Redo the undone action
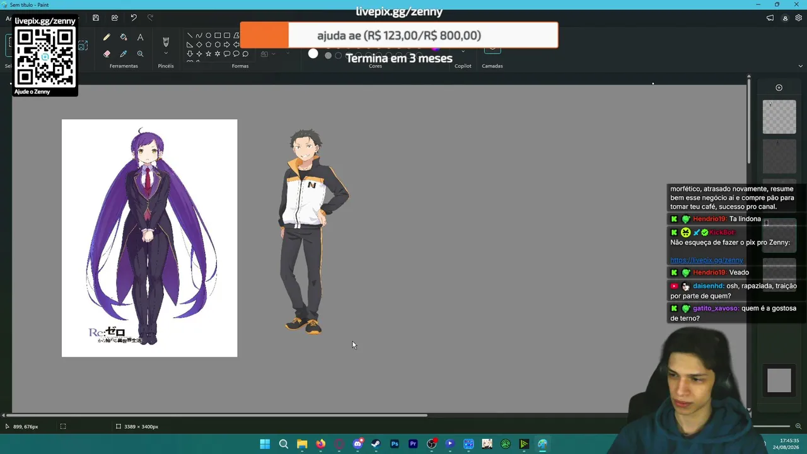Screen dimensions: 807x454 [150, 18]
